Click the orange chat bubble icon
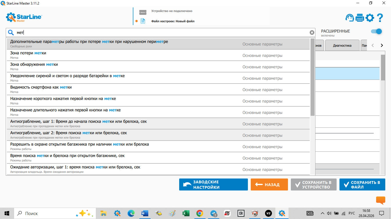Image resolution: width=391 pixels, height=219 pixels. [380, 200]
